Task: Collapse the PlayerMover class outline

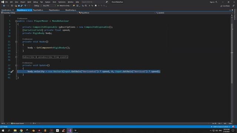Action: pyautogui.click(x=16, y=21)
